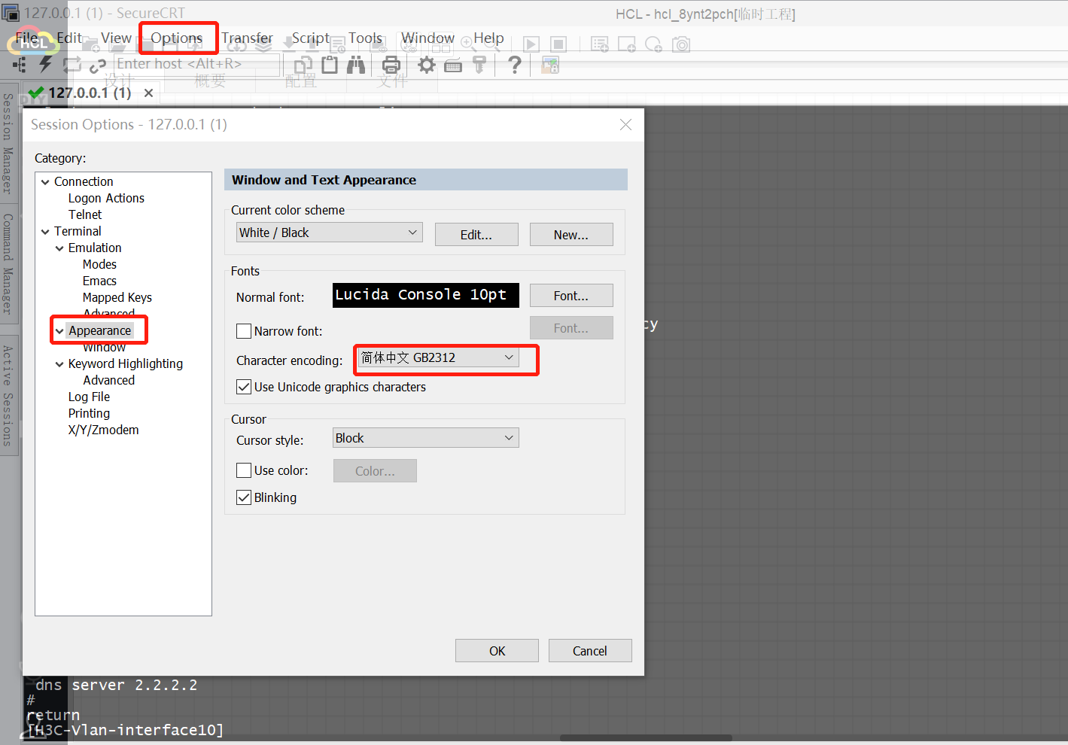Screen dimensions: 1068x745
Task: Click the Find binoculars icon
Action: click(356, 65)
